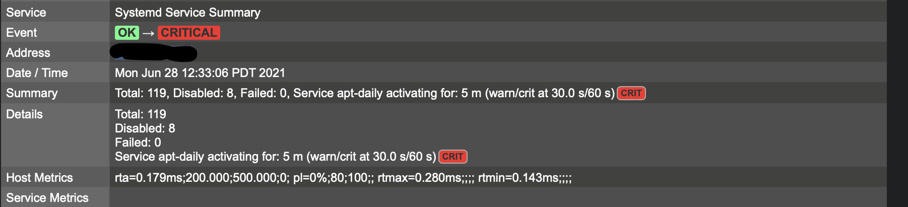
Task: Click the Mon Jun 28 timestamp value
Action: [x=200, y=73]
